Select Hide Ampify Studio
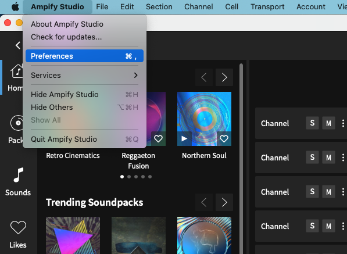 click(x=84, y=95)
